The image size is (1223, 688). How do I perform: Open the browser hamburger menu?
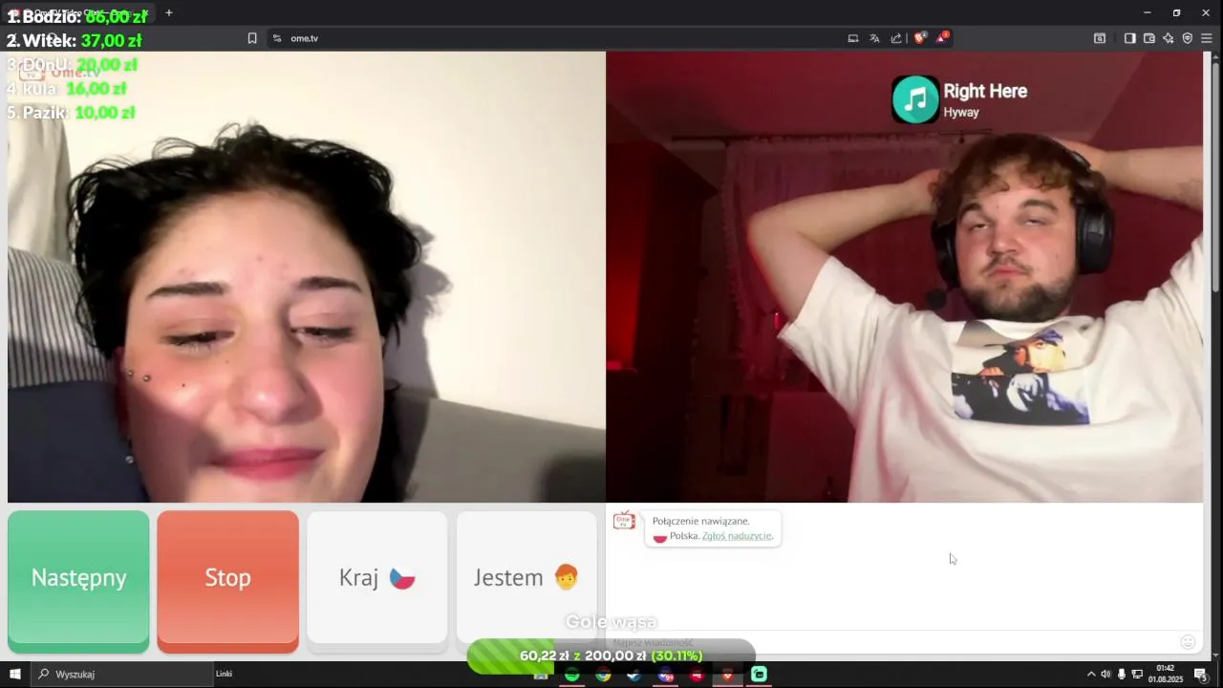(1207, 38)
